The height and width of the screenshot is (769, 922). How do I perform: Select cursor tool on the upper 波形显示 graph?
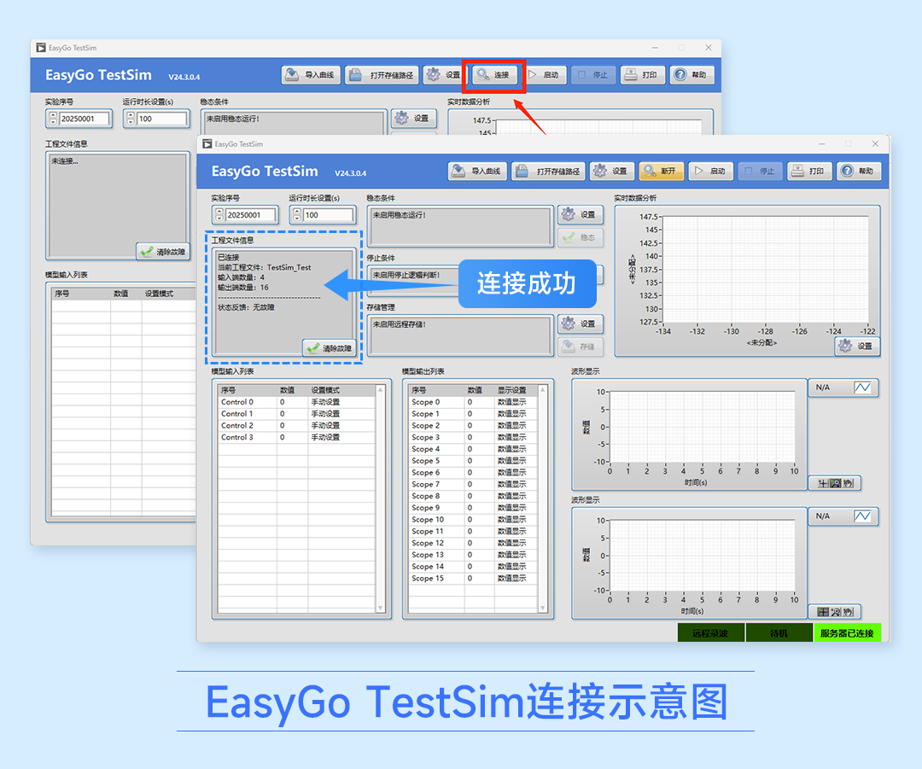tap(823, 483)
